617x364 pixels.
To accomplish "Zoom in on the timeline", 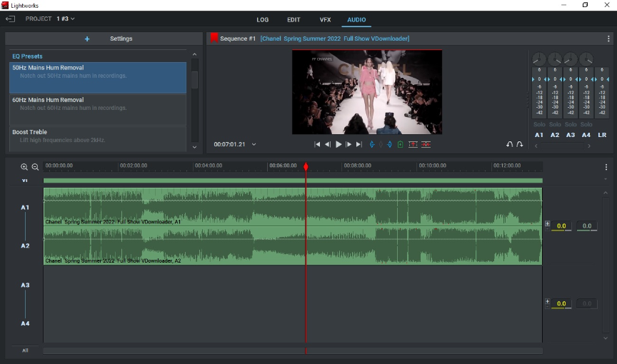I will click(24, 167).
